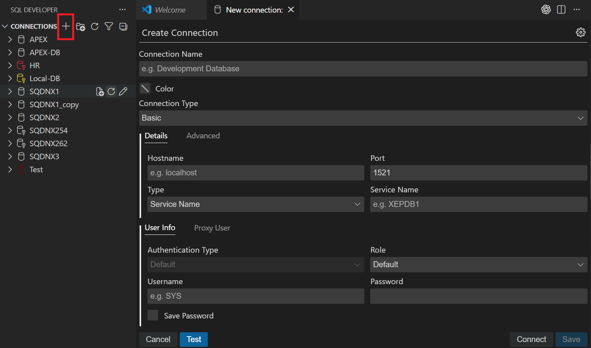Click the Local-DB yellow database icon
Viewport: 591px width, 348px height.
tap(21, 78)
